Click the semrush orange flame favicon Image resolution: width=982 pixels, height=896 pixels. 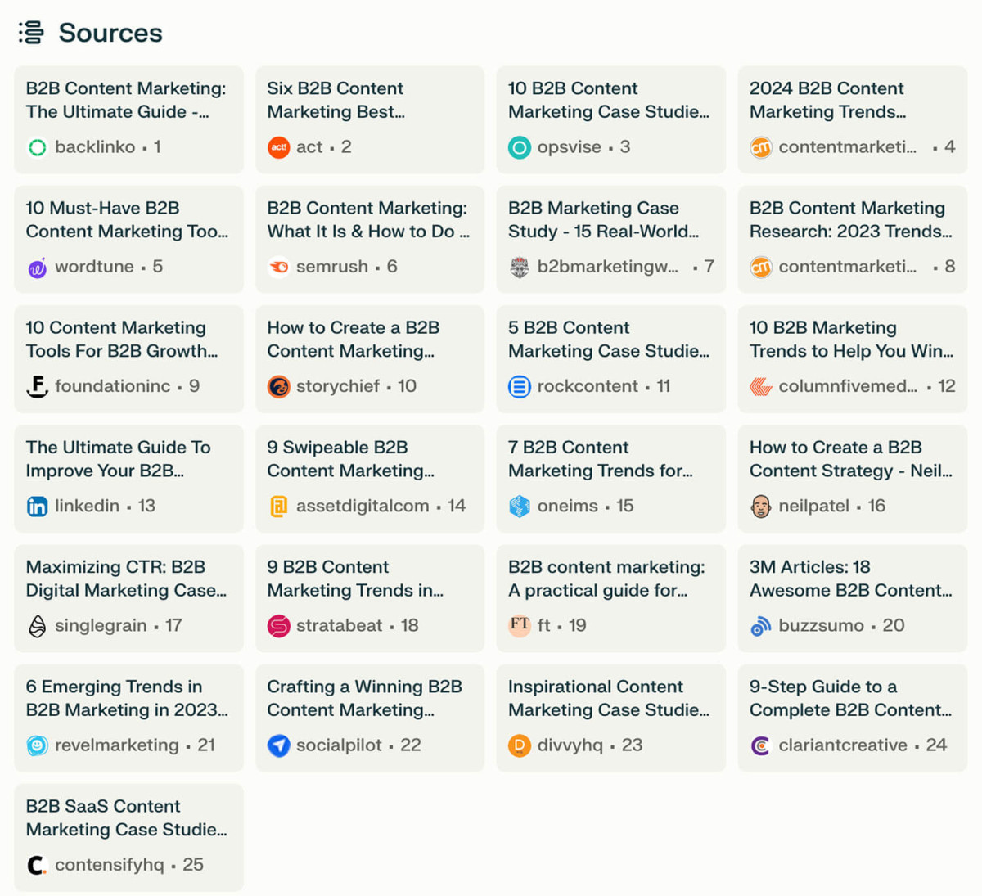pos(278,267)
